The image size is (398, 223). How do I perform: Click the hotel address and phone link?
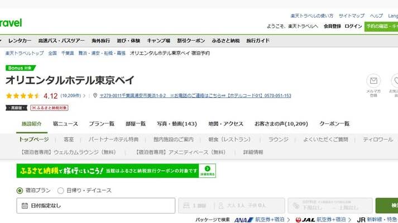point(195,96)
